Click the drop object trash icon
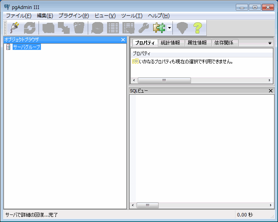The height and width of the screenshot is (222, 278). (x=79, y=28)
